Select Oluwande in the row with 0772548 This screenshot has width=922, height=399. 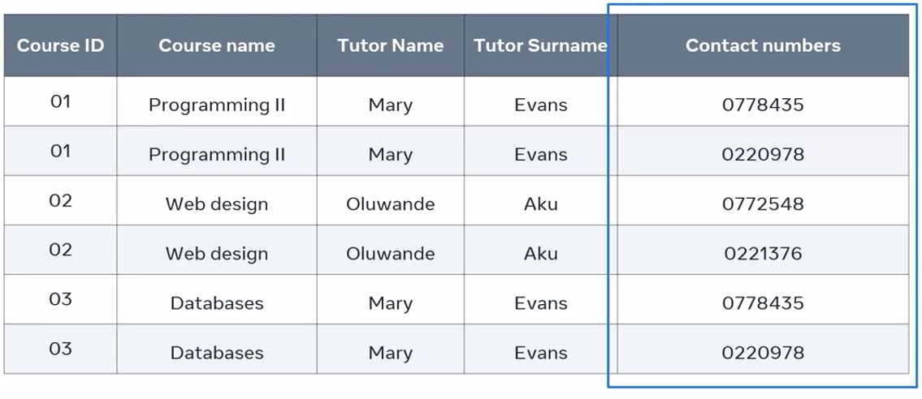[x=390, y=204]
